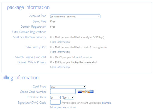Screen dimensions: 153x110
Task: Click the Domain Registration 'Free' value
Action: coord(53,27)
